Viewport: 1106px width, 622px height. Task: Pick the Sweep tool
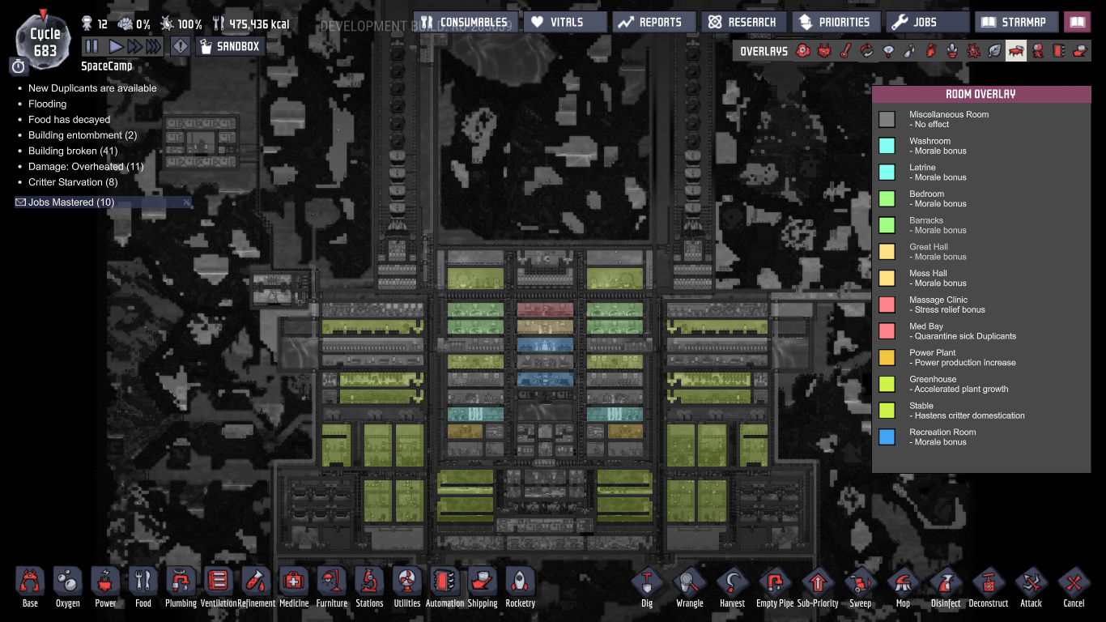coord(860,585)
